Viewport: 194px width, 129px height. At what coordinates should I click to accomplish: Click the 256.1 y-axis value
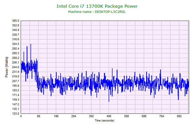tap(16, 63)
